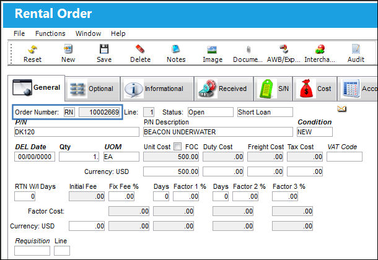Click the Initial Fee field
The width and height of the screenshot is (378, 260).
87,196
